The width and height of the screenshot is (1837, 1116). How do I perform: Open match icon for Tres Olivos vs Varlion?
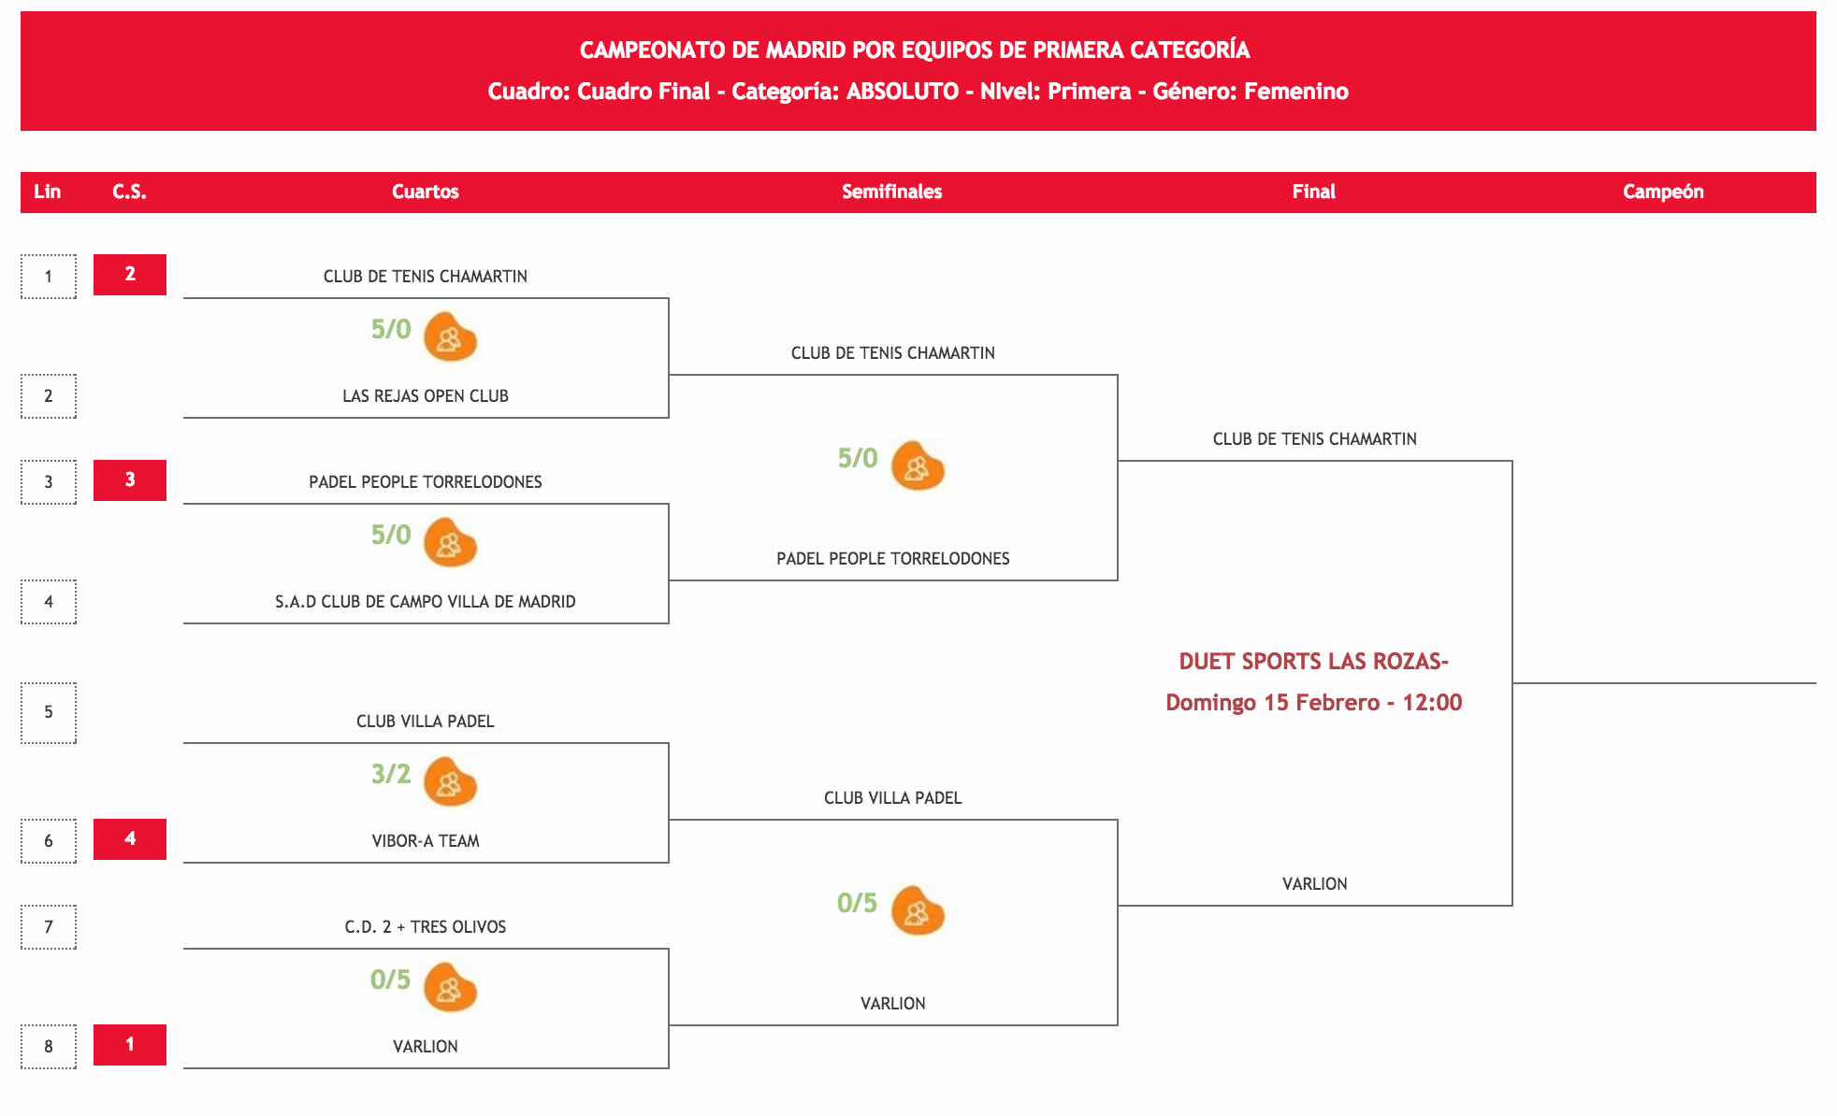tap(451, 986)
